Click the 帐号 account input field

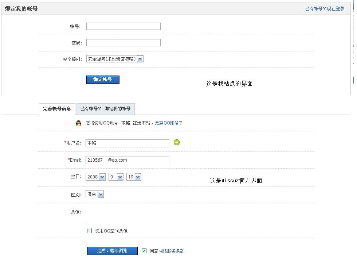point(123,26)
